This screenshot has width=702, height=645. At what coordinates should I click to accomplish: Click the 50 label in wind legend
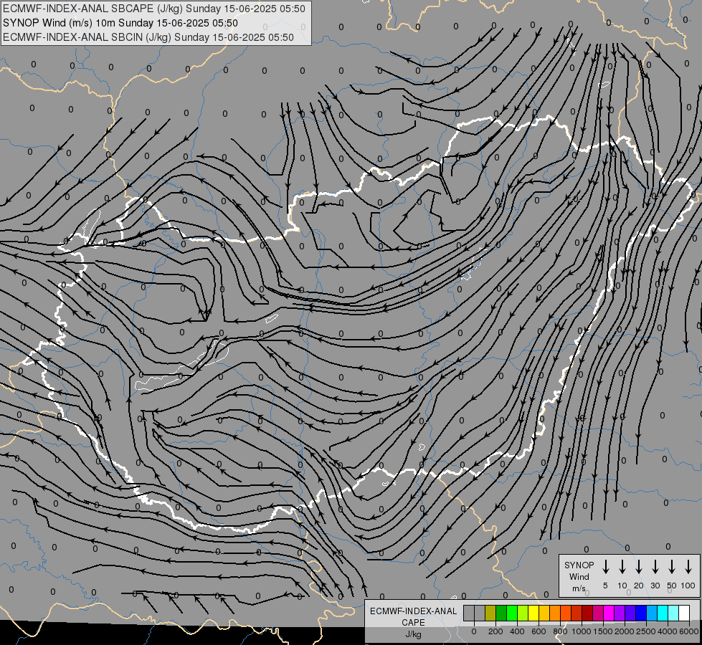[x=672, y=586]
